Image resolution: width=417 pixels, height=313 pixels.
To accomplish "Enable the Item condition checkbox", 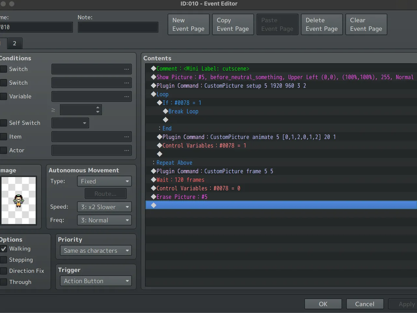I will click(4, 137).
